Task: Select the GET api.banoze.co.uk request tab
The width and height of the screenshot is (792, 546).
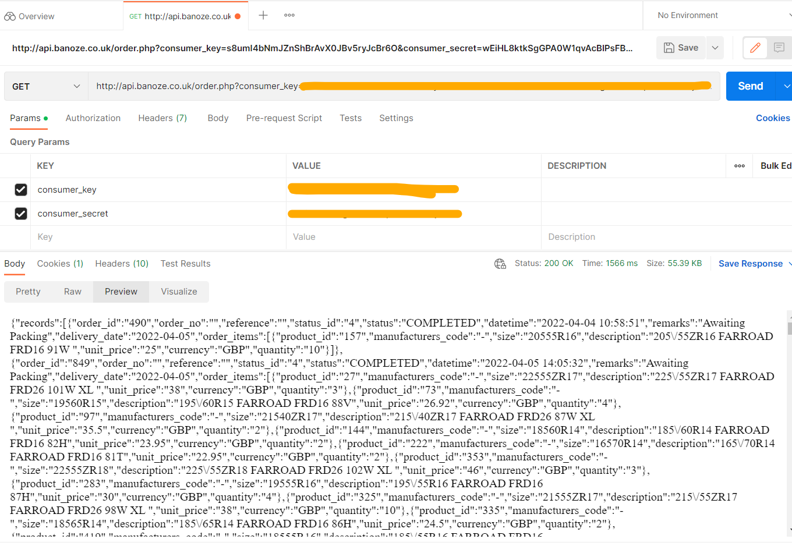Action: coord(185,16)
